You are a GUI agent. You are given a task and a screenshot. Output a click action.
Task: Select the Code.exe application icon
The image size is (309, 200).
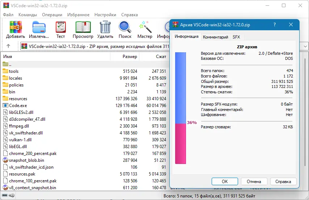(5, 105)
